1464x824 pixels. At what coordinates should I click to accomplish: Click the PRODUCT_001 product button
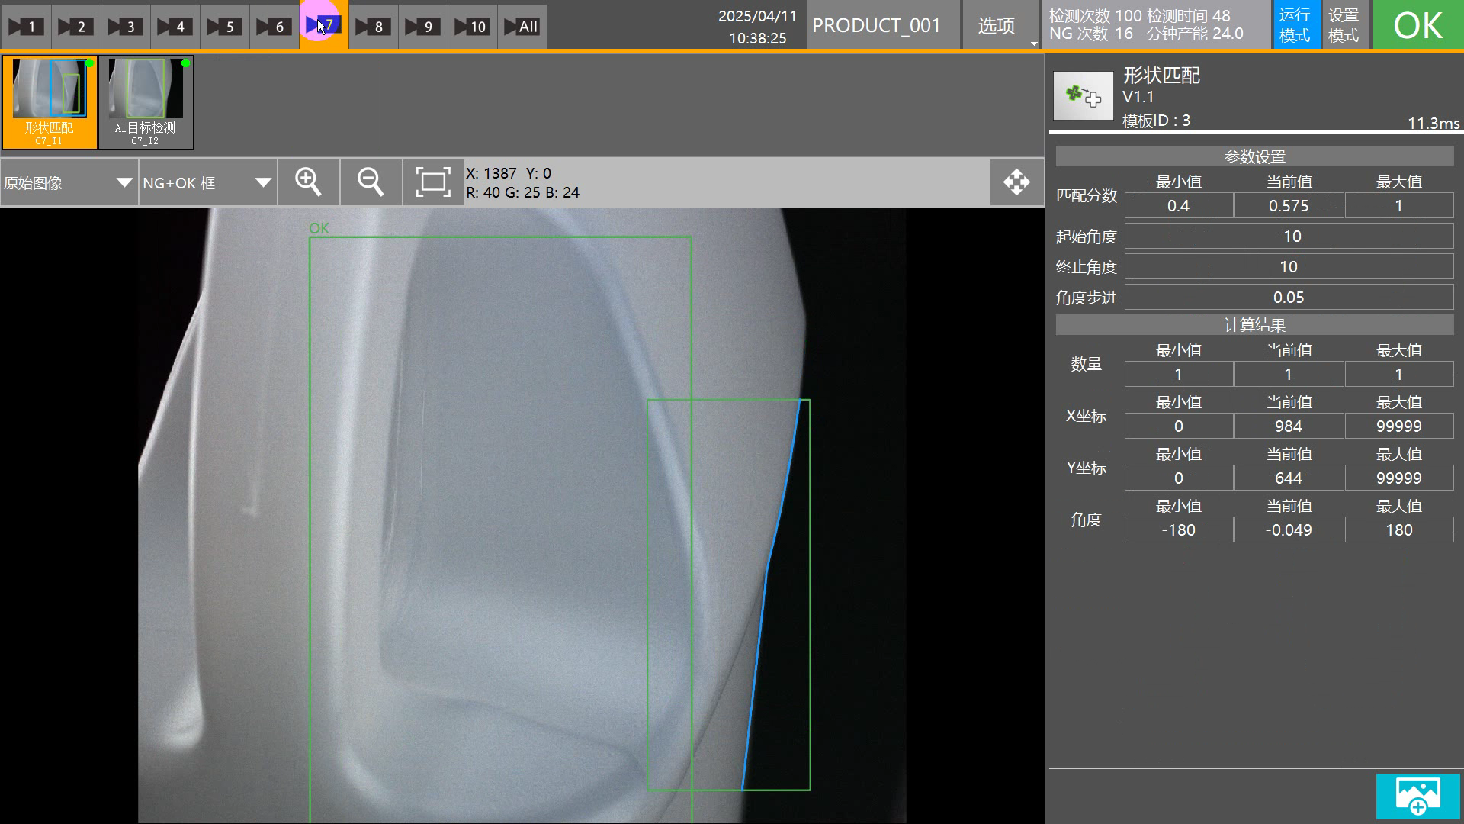pyautogui.click(x=876, y=26)
